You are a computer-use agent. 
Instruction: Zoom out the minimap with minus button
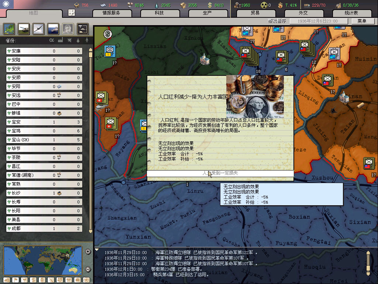coord(88,269)
